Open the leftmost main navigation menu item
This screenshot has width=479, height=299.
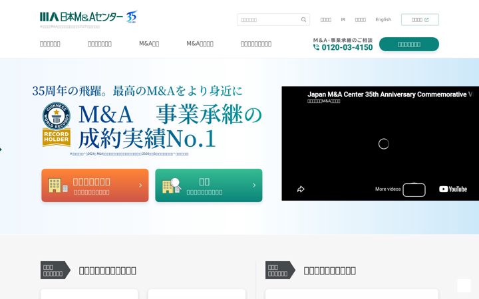pyautogui.click(x=50, y=44)
